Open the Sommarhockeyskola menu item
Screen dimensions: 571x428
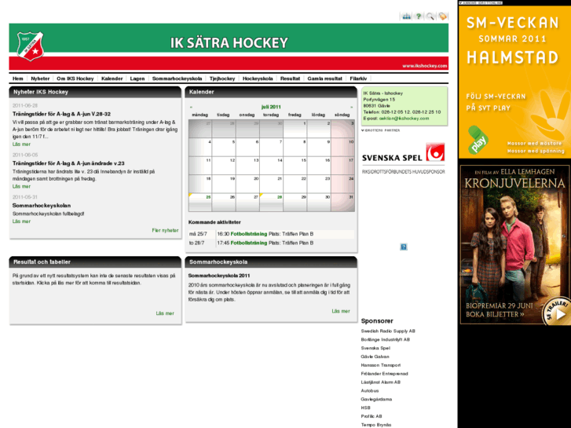coord(177,79)
